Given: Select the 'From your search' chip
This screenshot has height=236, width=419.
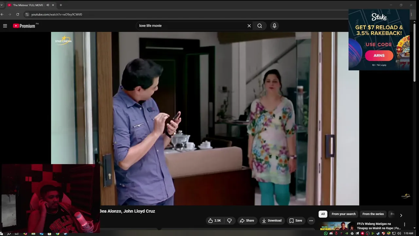Looking at the screenshot, I should click(x=343, y=214).
